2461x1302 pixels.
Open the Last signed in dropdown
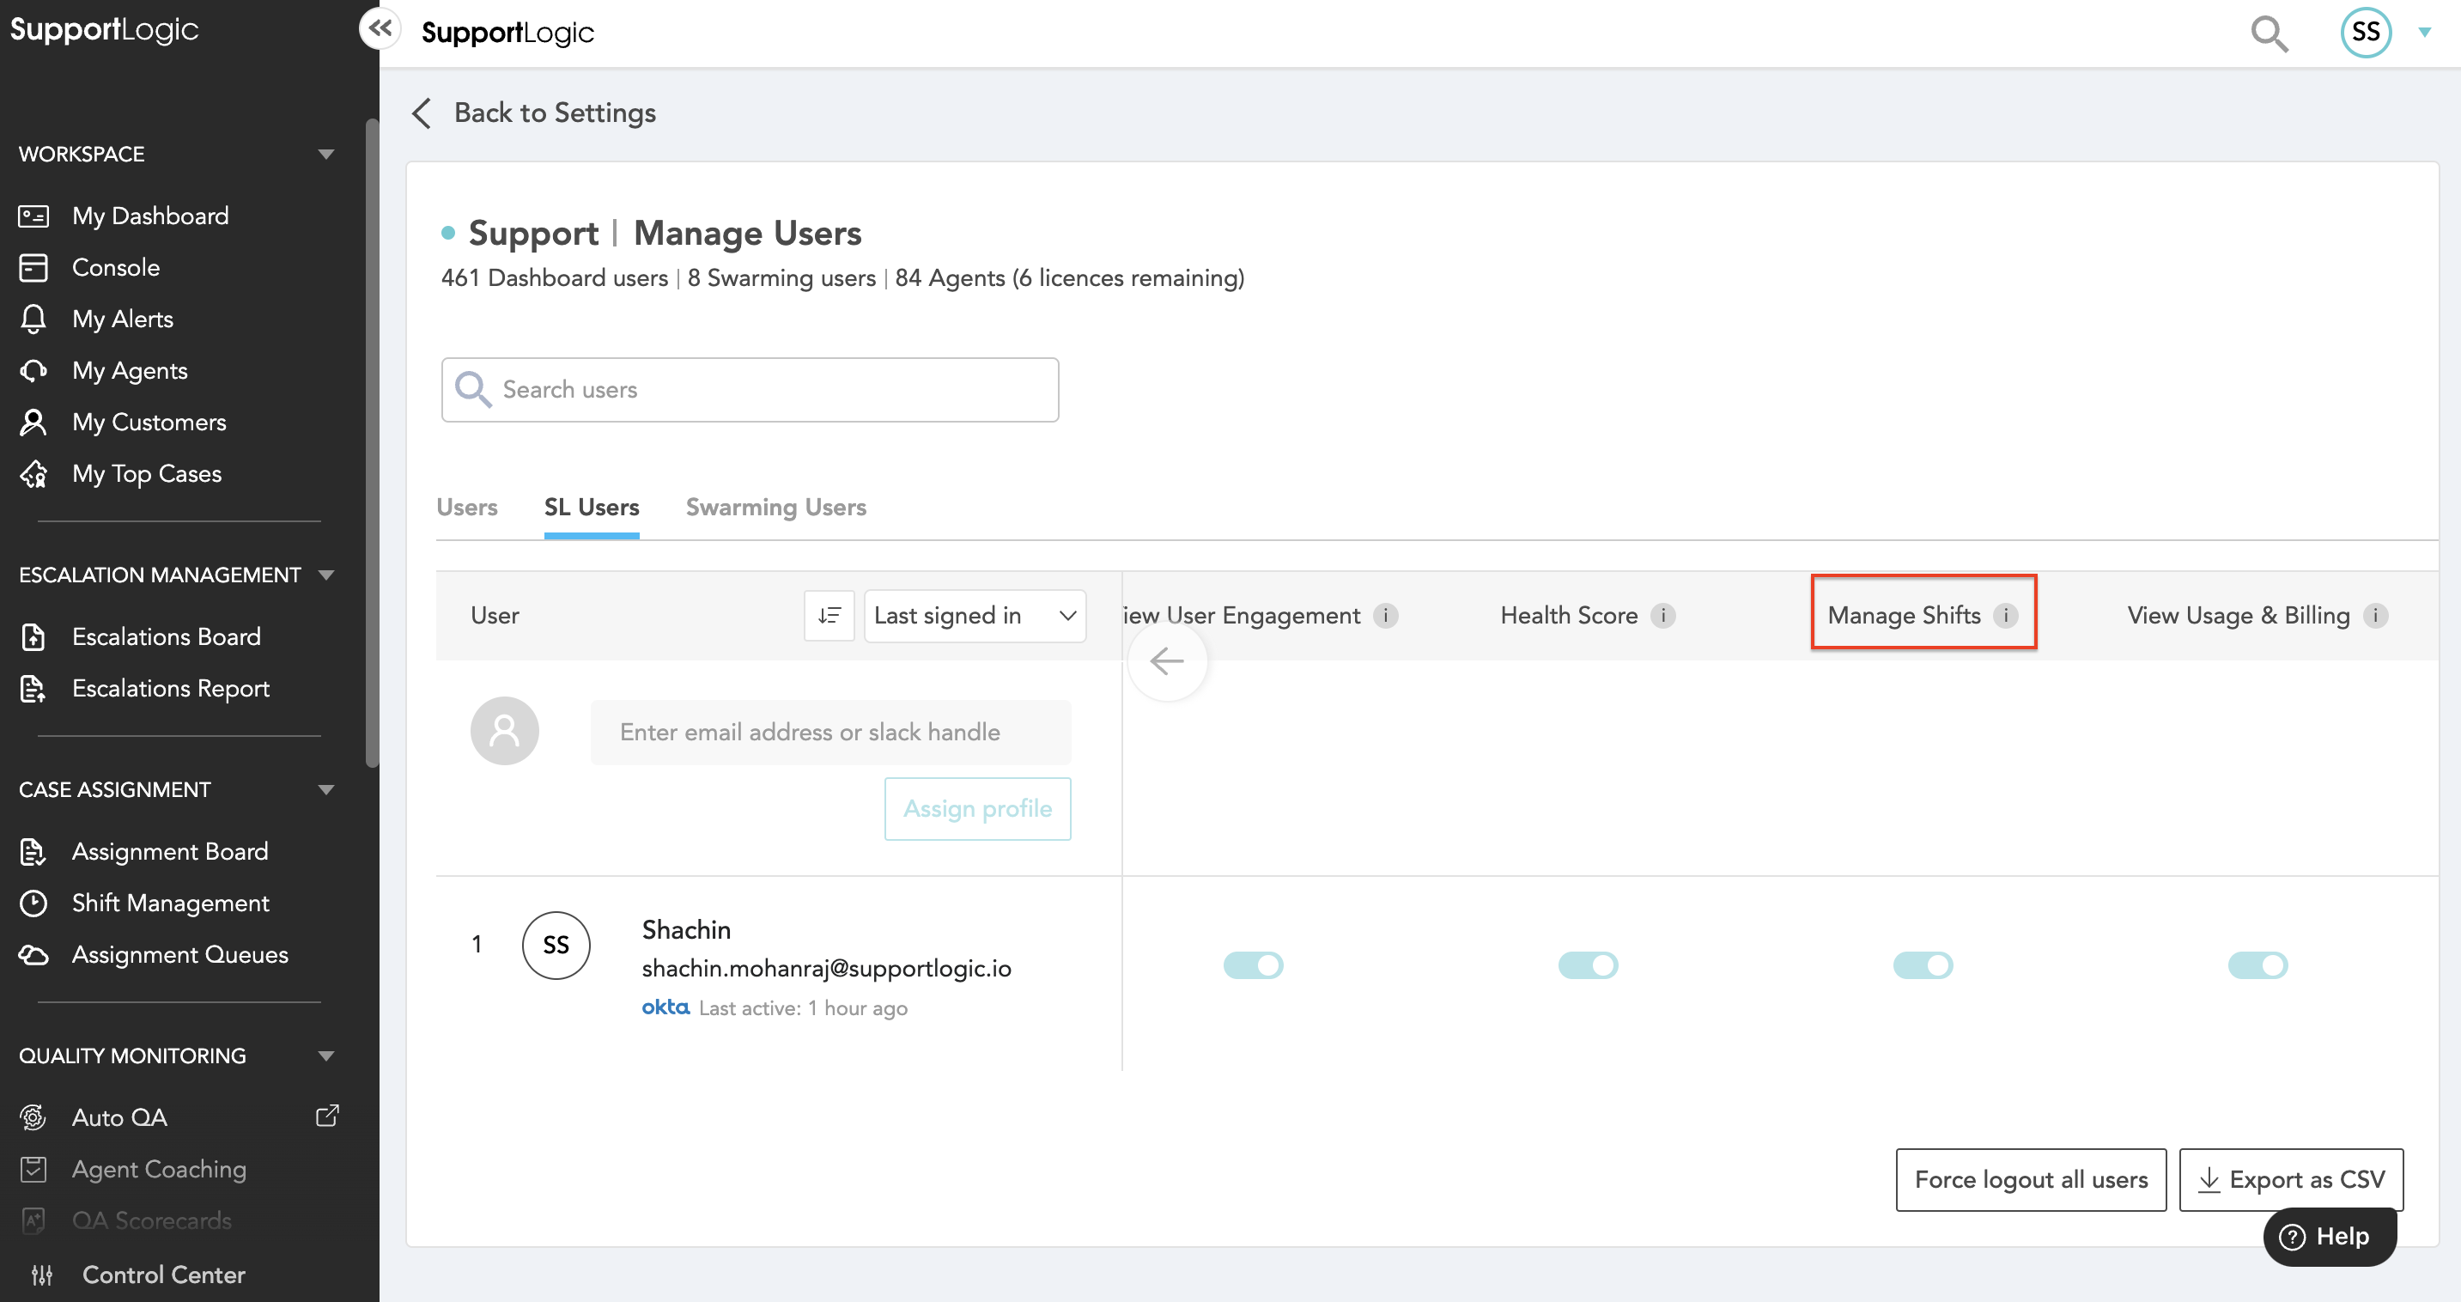(x=975, y=616)
